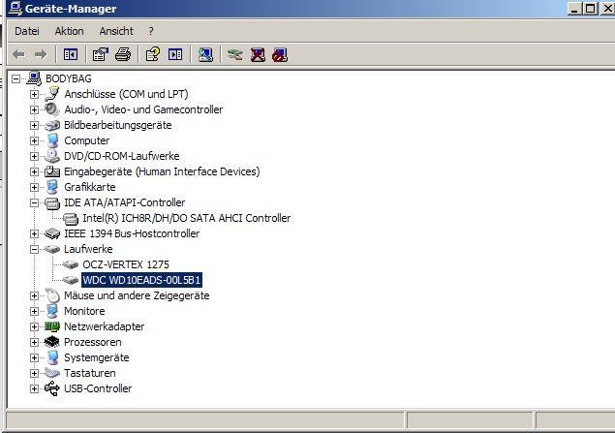
Task: Open the ? help menu
Action: tap(151, 31)
